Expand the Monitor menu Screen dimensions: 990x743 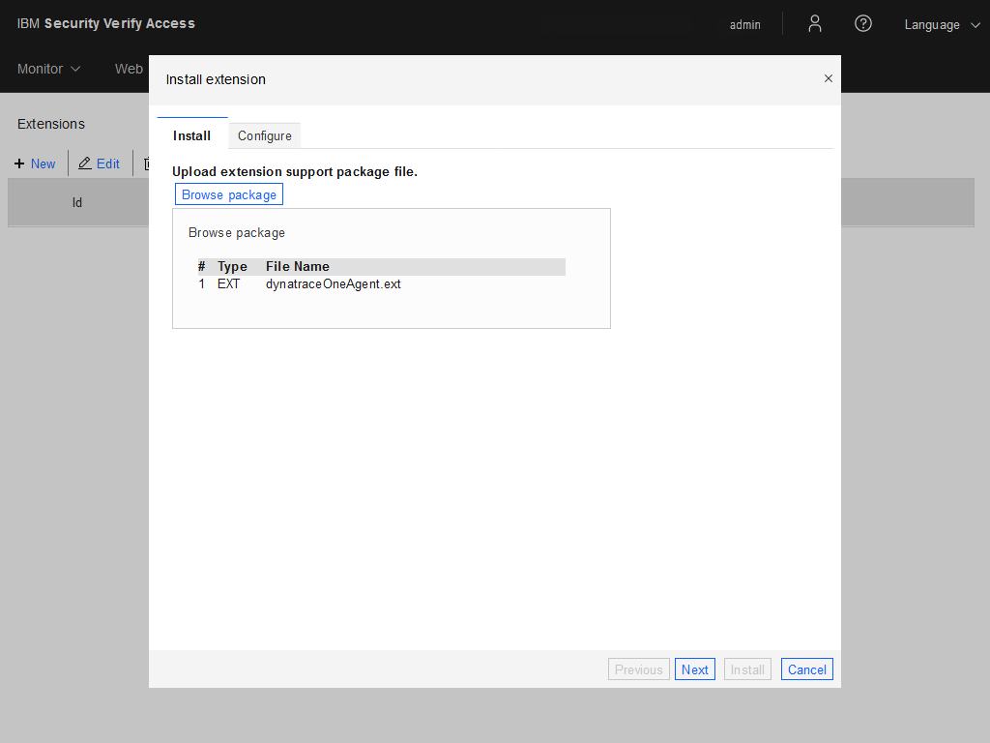point(48,69)
